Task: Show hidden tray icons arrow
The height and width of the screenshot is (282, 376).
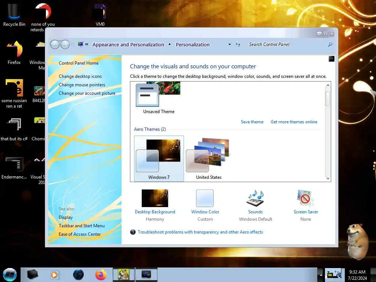Action: (x=321, y=275)
